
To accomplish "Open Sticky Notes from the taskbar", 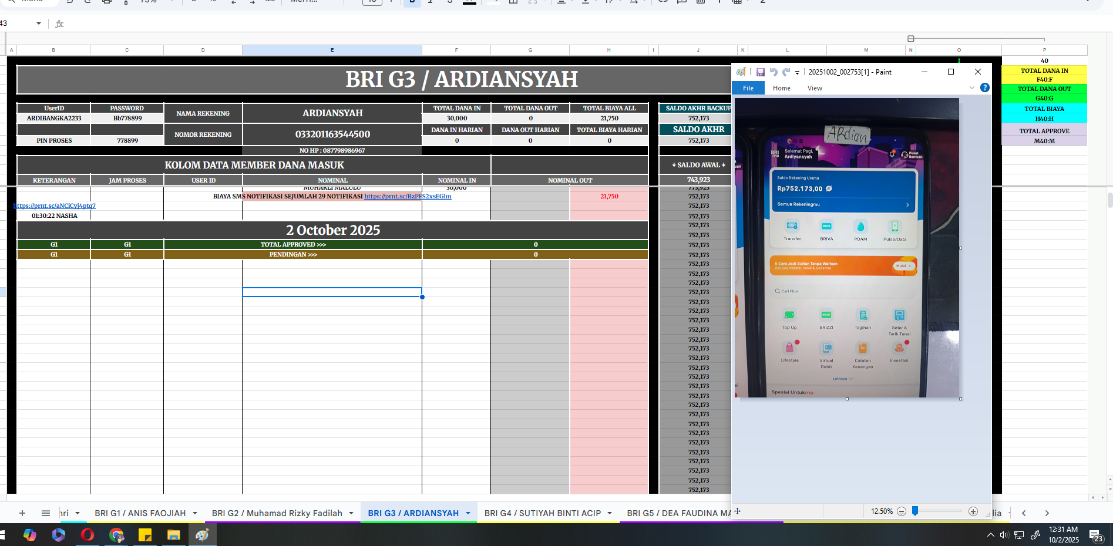I will [144, 535].
